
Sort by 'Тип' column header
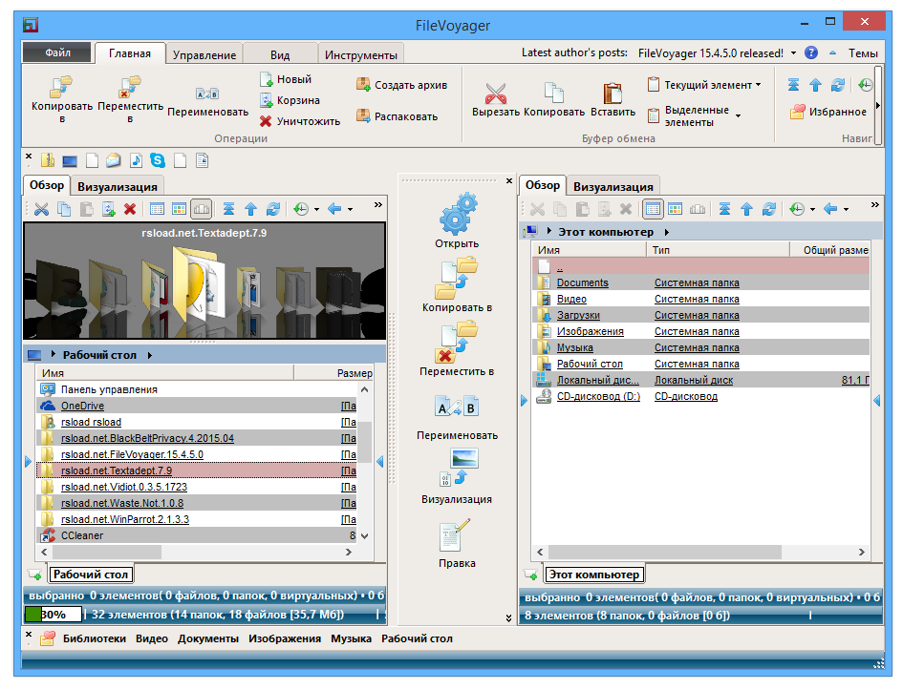(718, 250)
